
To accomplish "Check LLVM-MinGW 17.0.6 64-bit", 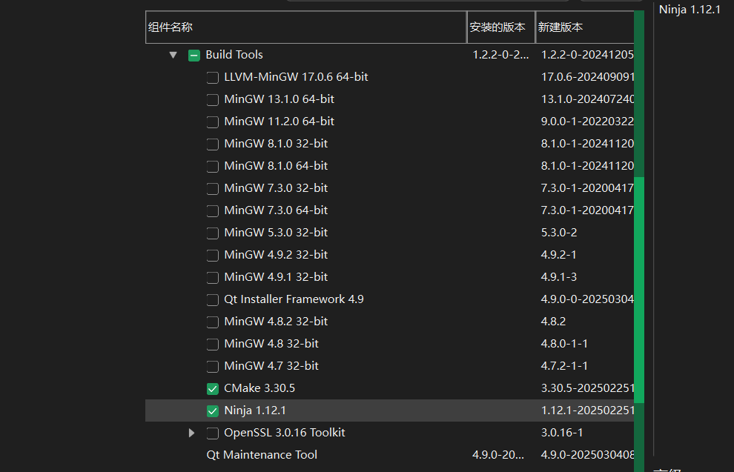I will 213,77.
